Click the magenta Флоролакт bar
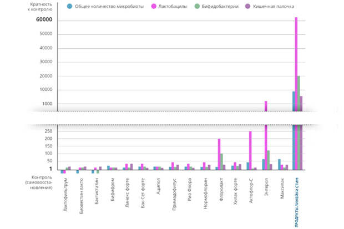The width and height of the screenshot is (344, 229). (x=219, y=154)
